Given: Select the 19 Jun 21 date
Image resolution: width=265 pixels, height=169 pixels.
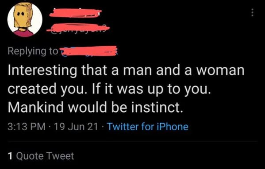Looking at the screenshot, I should point(76,127).
